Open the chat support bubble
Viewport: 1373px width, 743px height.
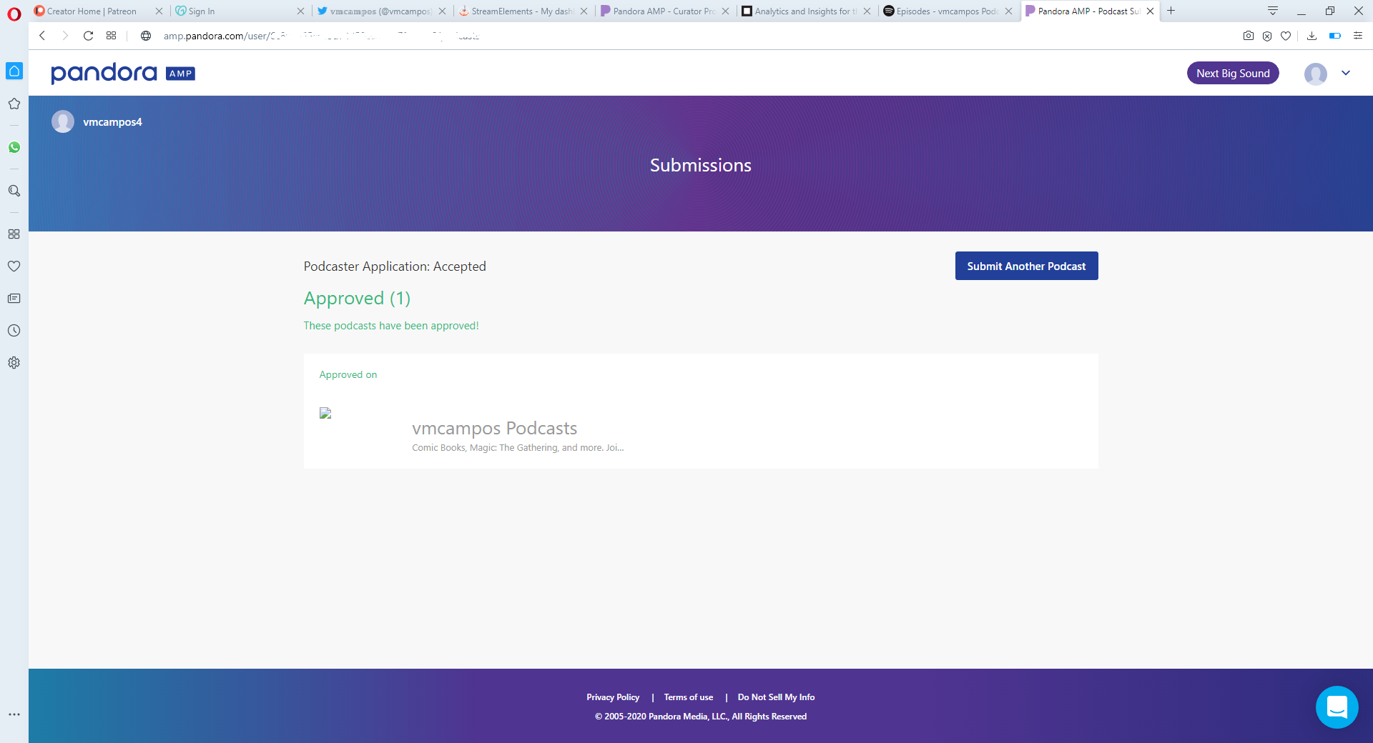pos(1337,707)
